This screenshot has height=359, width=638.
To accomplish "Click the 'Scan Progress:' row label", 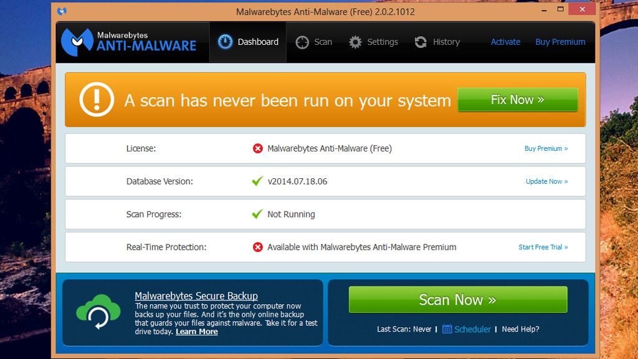I will (154, 214).
